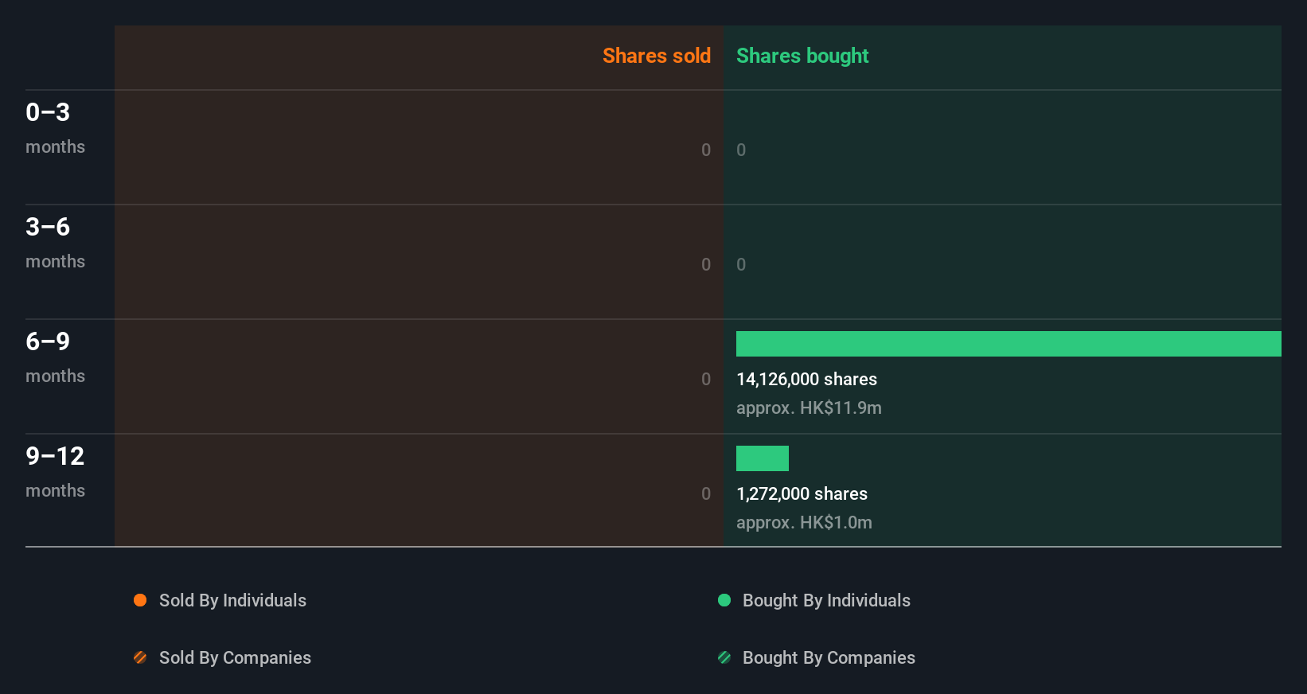Toggle the Sold By Companies legend label

[x=235, y=657]
